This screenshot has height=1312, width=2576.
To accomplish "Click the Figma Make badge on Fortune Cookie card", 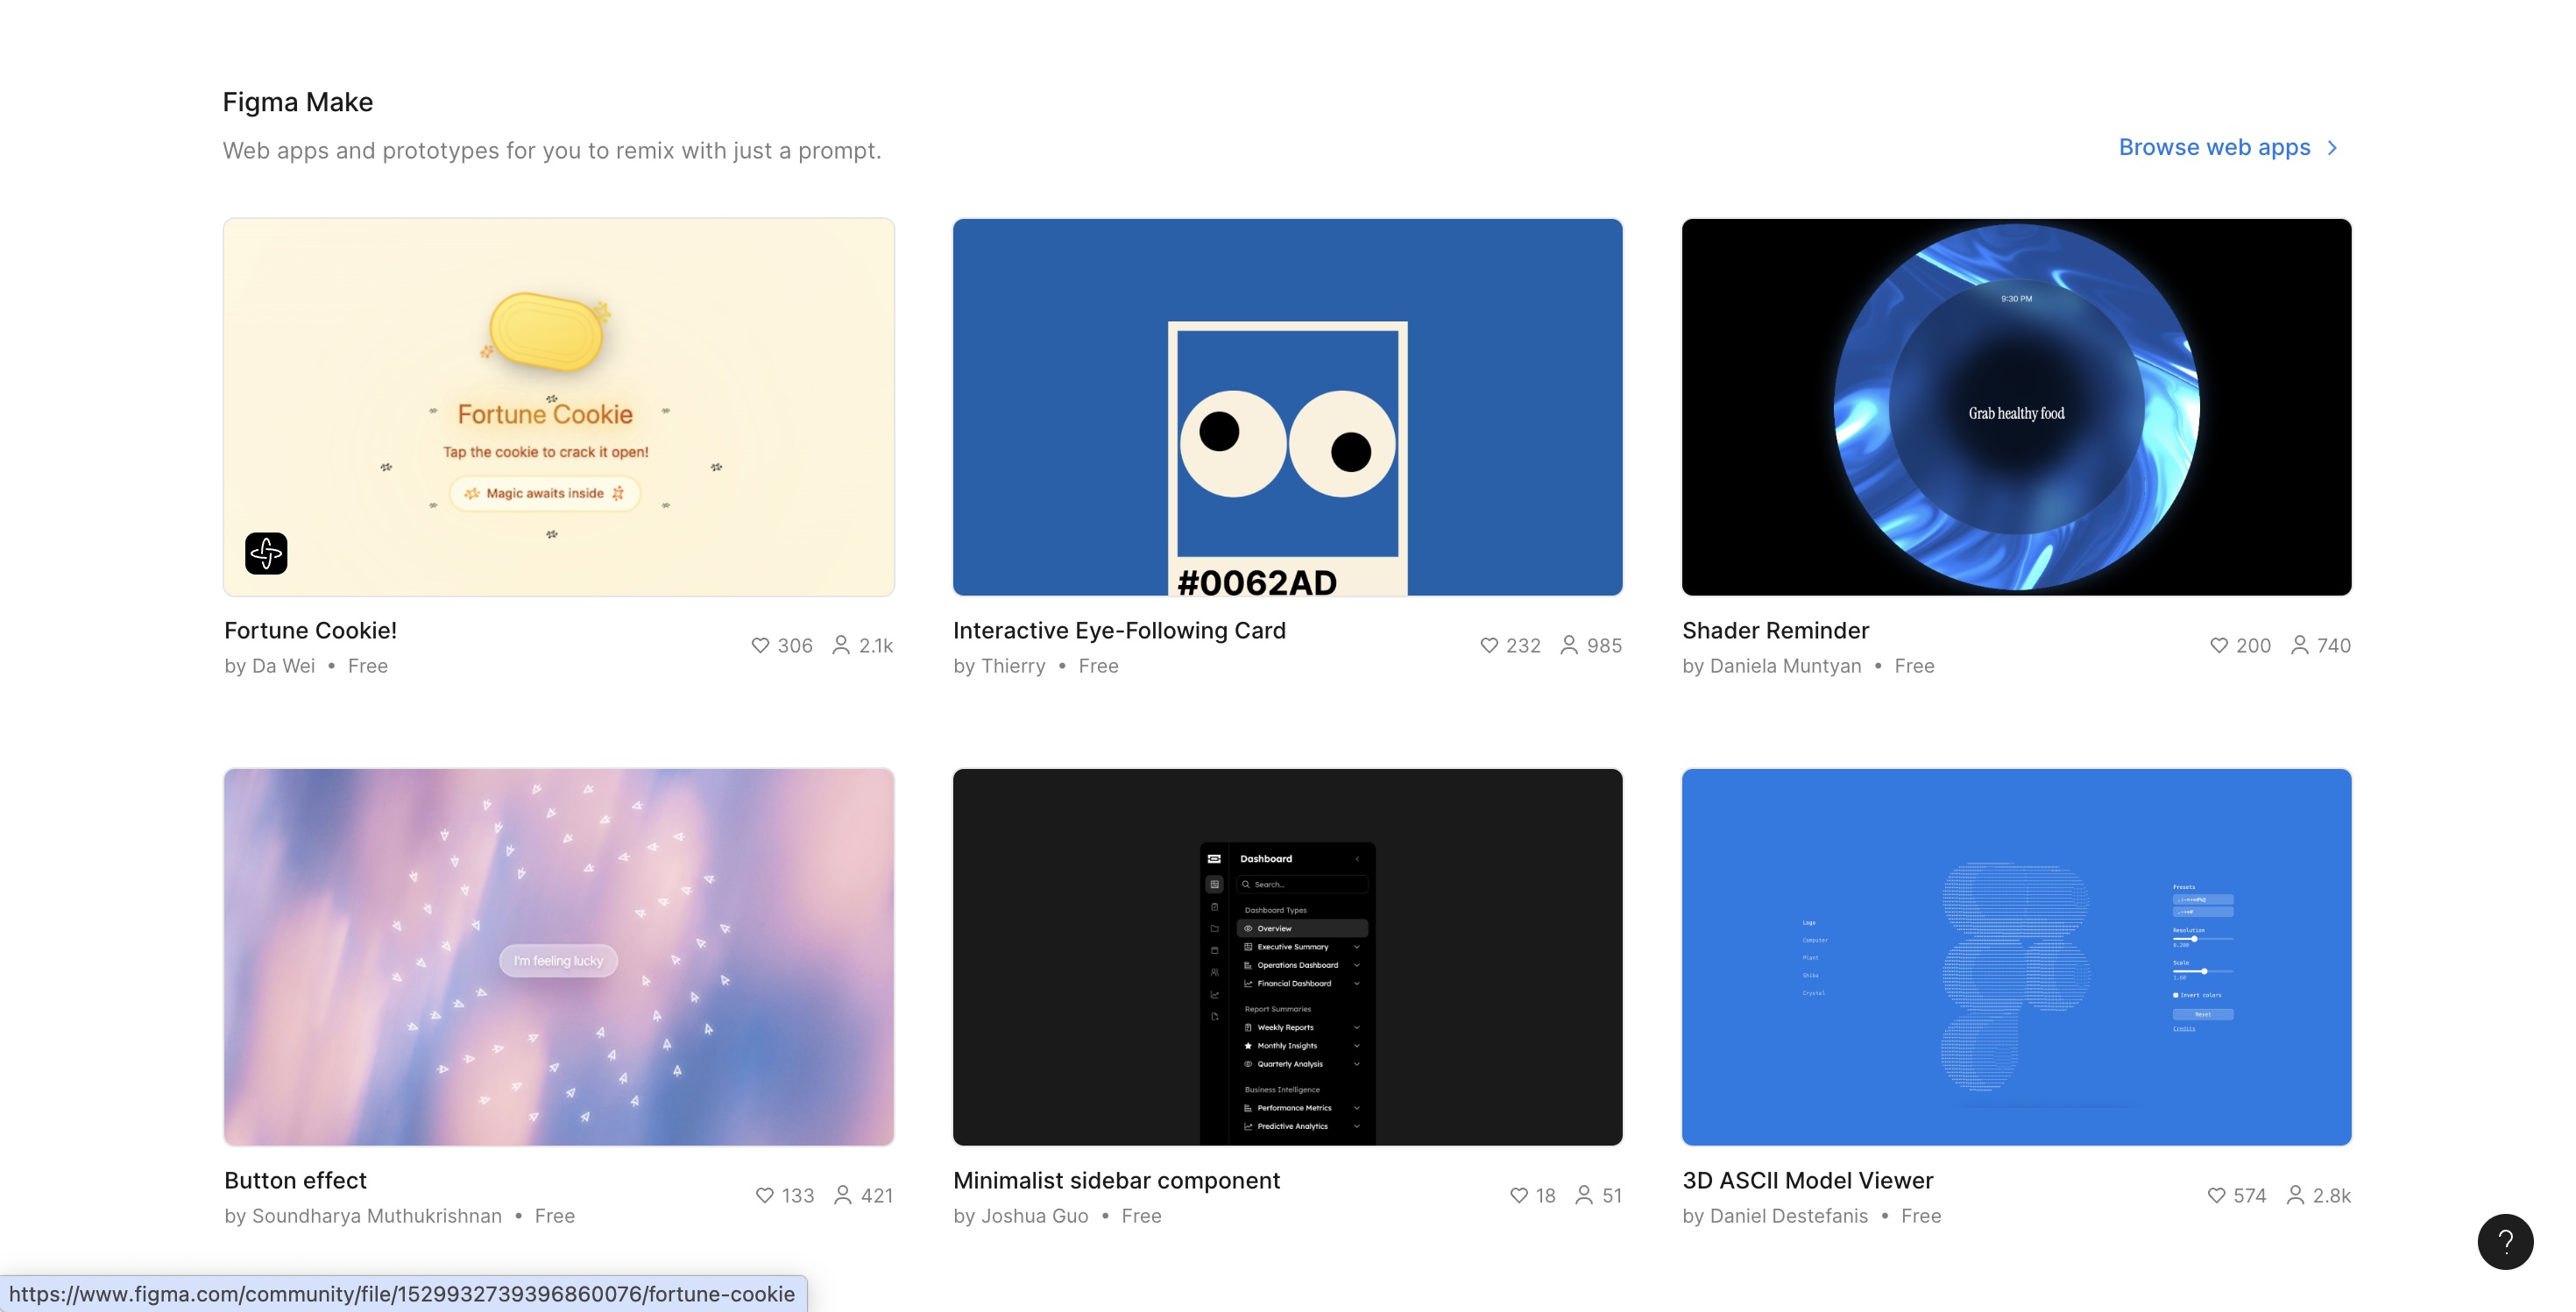I will pos(266,553).
